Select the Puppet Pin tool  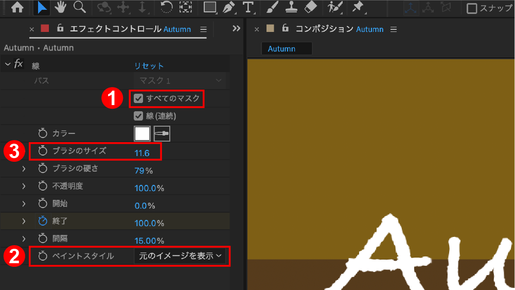[x=358, y=8]
